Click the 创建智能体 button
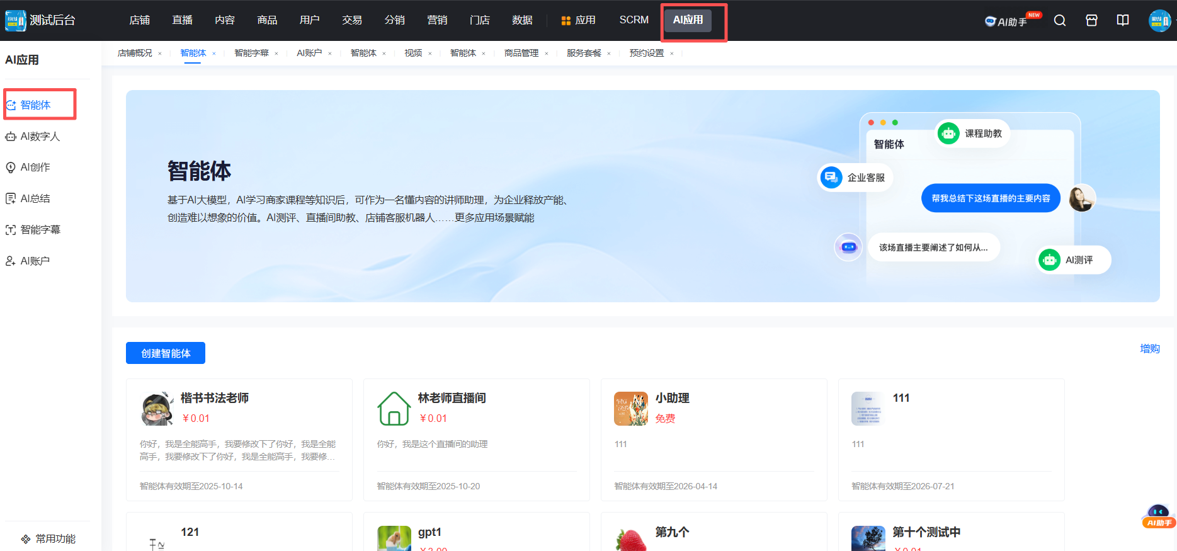1177x551 pixels. (166, 353)
